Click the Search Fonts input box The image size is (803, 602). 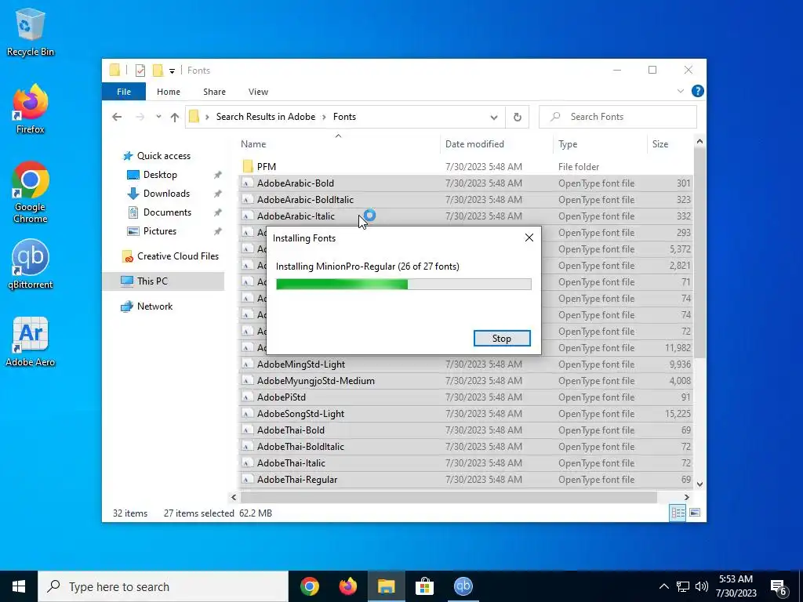[618, 118]
